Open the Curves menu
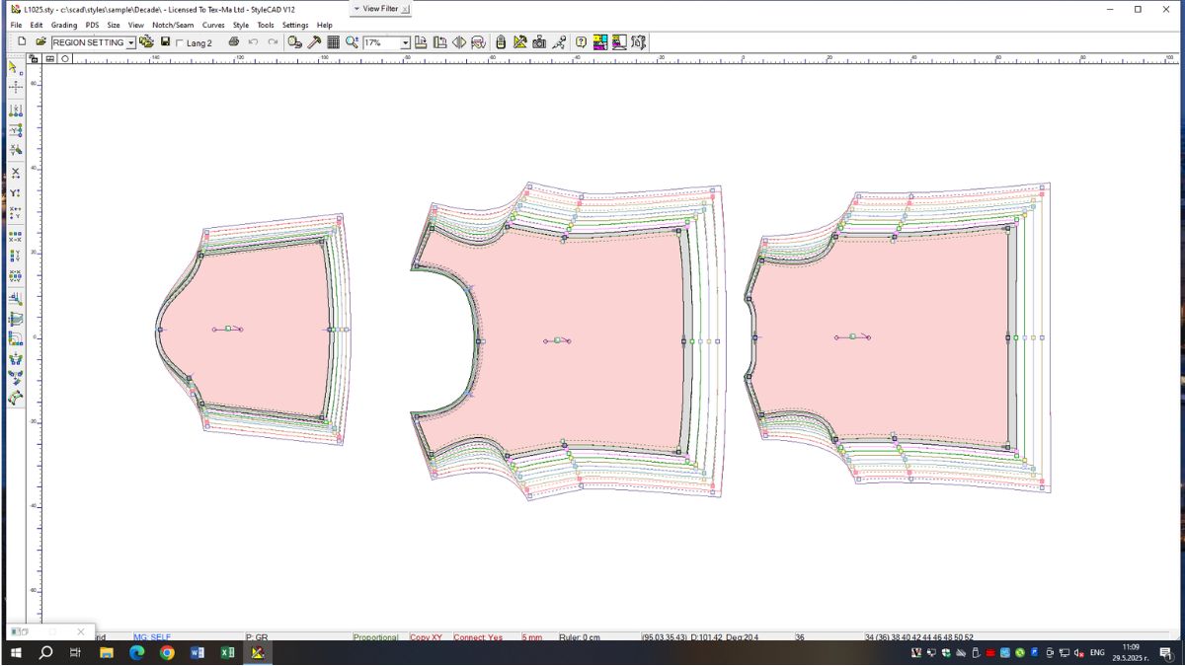1185x666 pixels. 213,25
